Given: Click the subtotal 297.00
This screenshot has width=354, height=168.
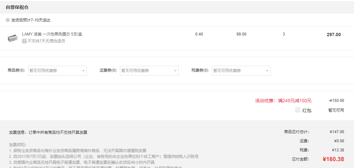Looking at the screenshot, I should point(334,35).
